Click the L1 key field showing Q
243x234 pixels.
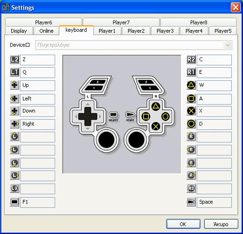point(37,72)
